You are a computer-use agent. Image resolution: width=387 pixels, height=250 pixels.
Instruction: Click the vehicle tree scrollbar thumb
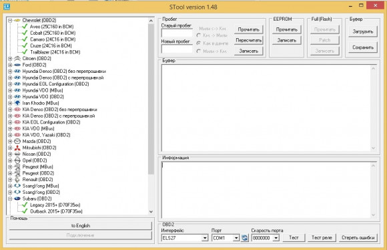tap(151, 99)
